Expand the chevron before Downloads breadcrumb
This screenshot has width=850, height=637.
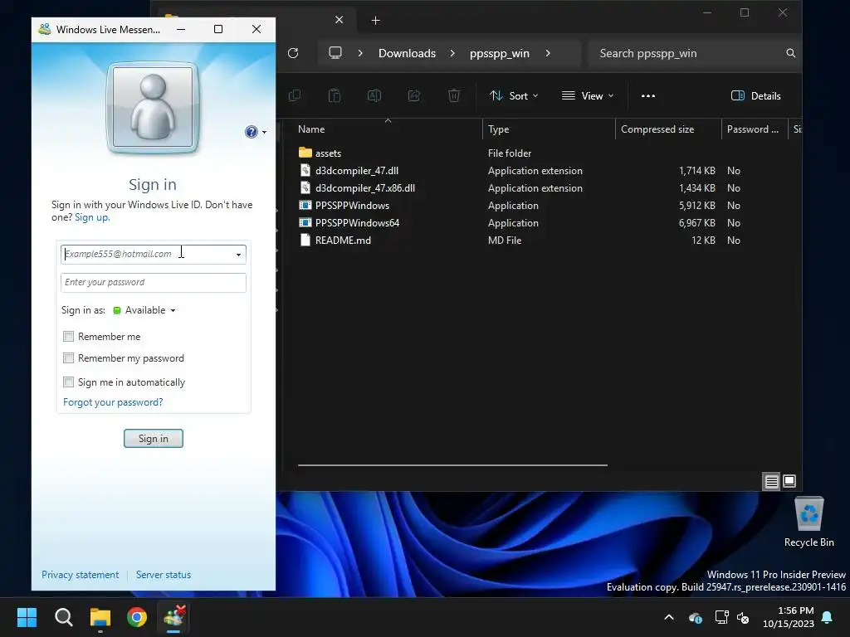(360, 53)
